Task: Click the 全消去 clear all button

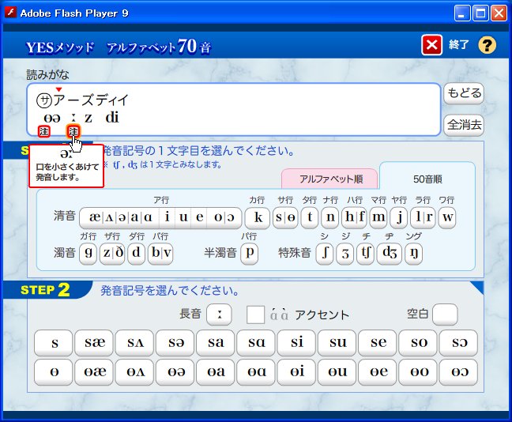Action: coord(464,124)
